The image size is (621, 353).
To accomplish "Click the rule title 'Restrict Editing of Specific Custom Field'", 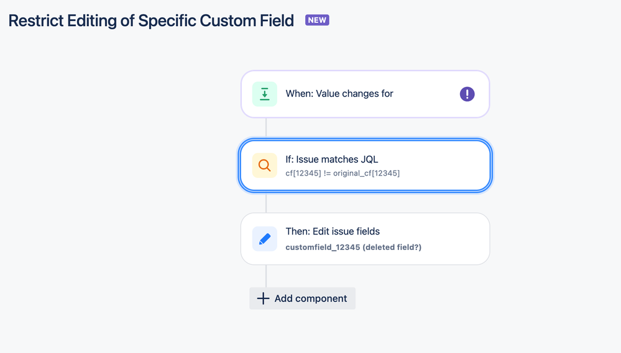I will 151,20.
